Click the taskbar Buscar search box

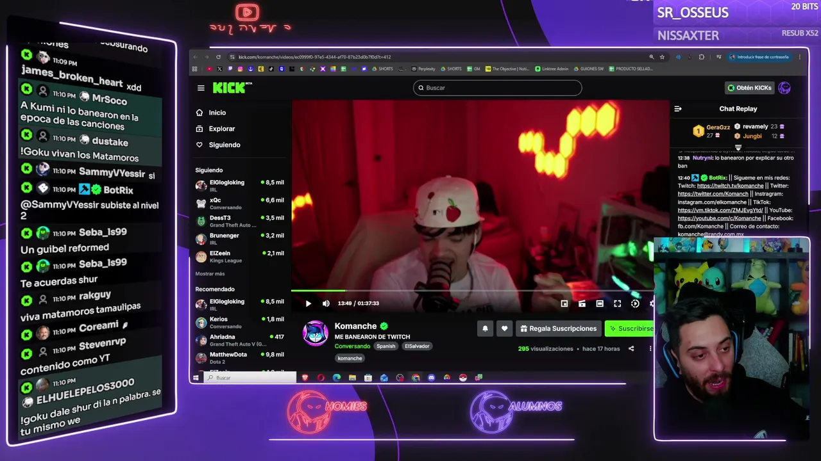[251, 378]
